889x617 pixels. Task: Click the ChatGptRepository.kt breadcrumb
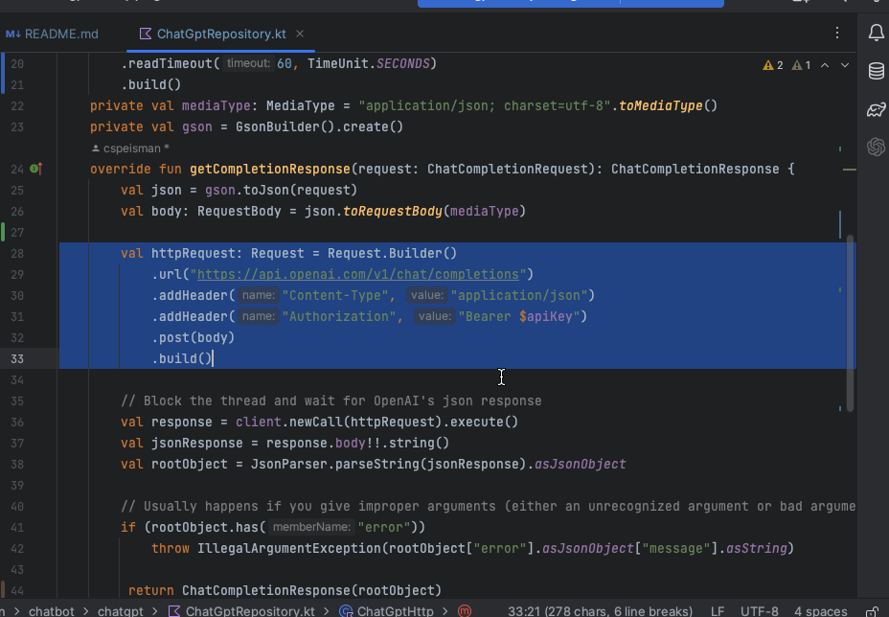(241, 610)
